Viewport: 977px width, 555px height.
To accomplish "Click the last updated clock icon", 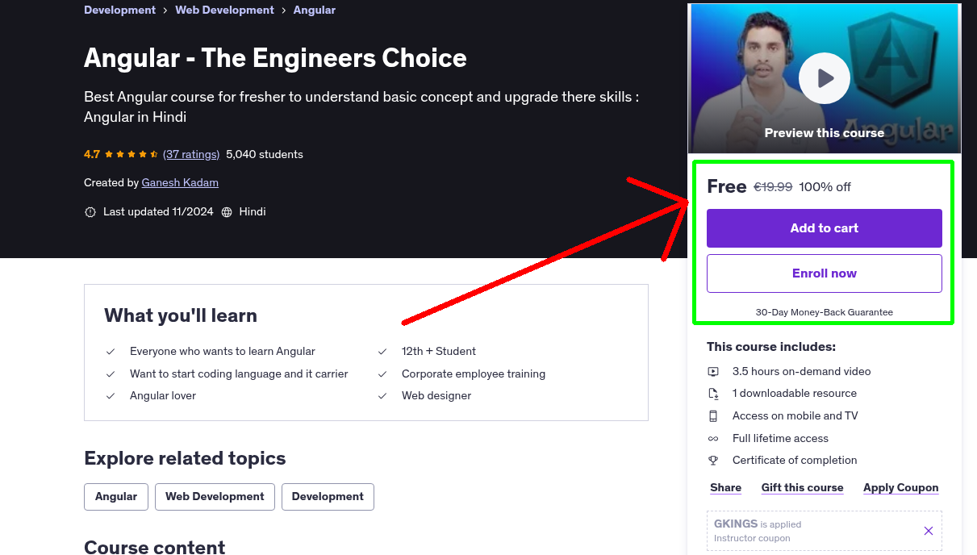I will pyautogui.click(x=90, y=212).
